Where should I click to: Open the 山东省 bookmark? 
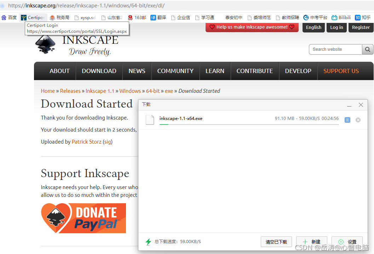click(x=112, y=17)
